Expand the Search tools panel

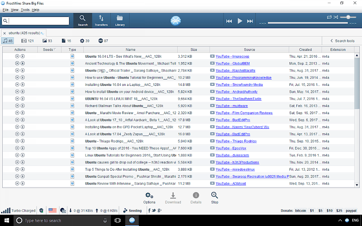click(x=342, y=41)
